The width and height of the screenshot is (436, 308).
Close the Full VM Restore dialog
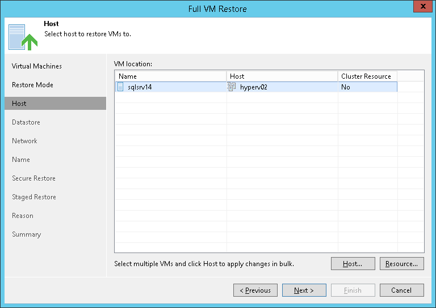click(x=421, y=8)
